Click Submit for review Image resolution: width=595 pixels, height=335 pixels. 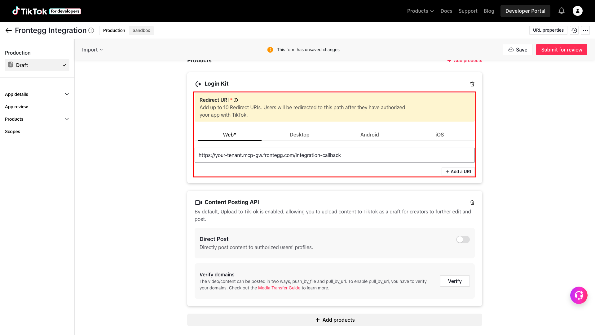point(562,50)
